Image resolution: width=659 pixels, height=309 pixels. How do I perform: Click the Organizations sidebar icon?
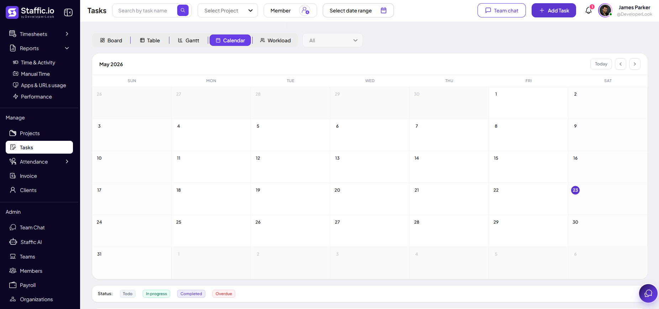(13, 299)
